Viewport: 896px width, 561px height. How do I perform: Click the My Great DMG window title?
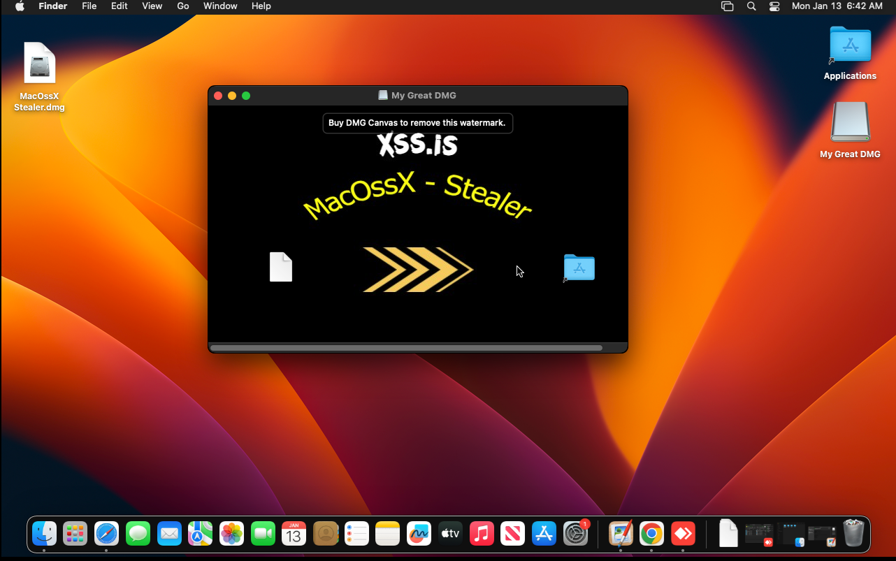[424, 96]
